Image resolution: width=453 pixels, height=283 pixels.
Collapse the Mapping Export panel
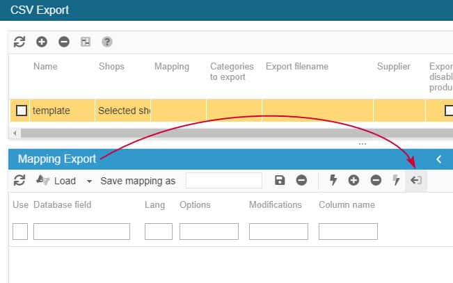pos(439,159)
